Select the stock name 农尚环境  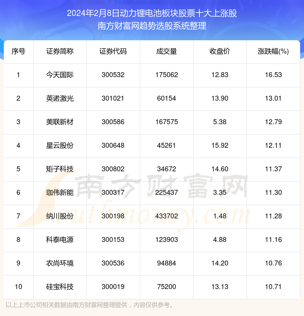60,263
